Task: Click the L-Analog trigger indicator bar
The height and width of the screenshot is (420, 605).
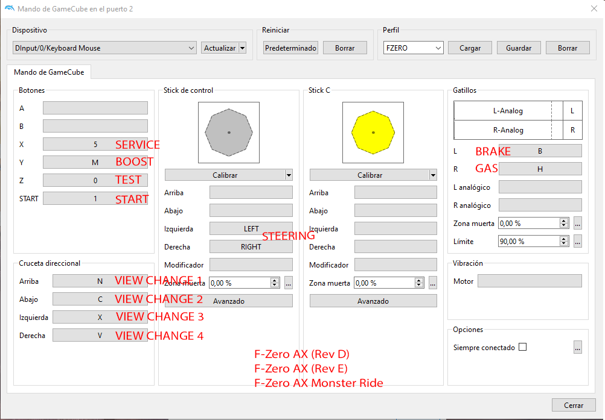Action: click(x=508, y=111)
